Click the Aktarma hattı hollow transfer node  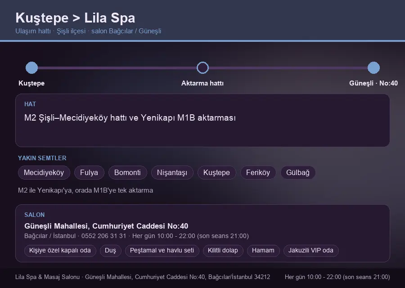coord(202,67)
